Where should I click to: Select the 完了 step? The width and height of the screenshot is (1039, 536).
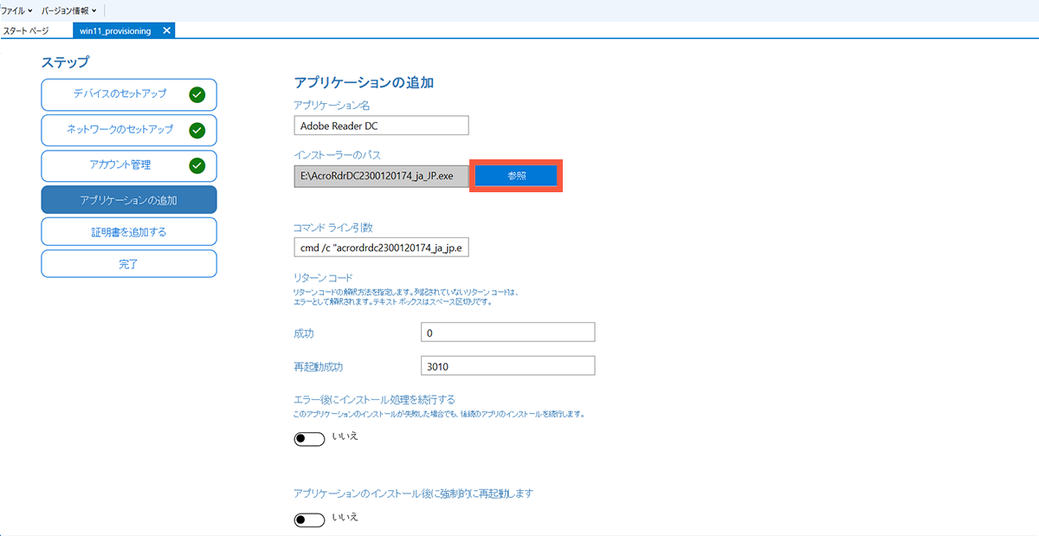[x=128, y=263]
